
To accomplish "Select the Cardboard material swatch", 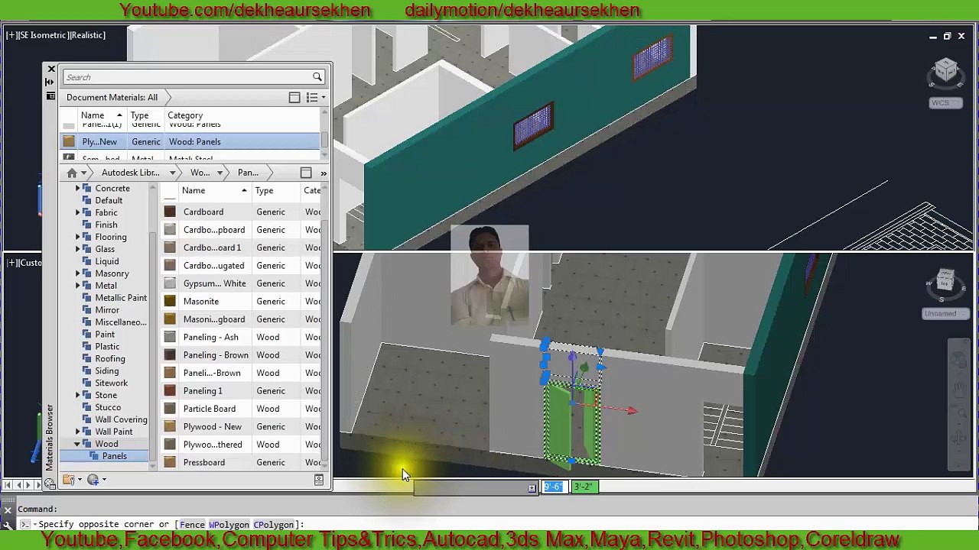I will pyautogui.click(x=170, y=212).
